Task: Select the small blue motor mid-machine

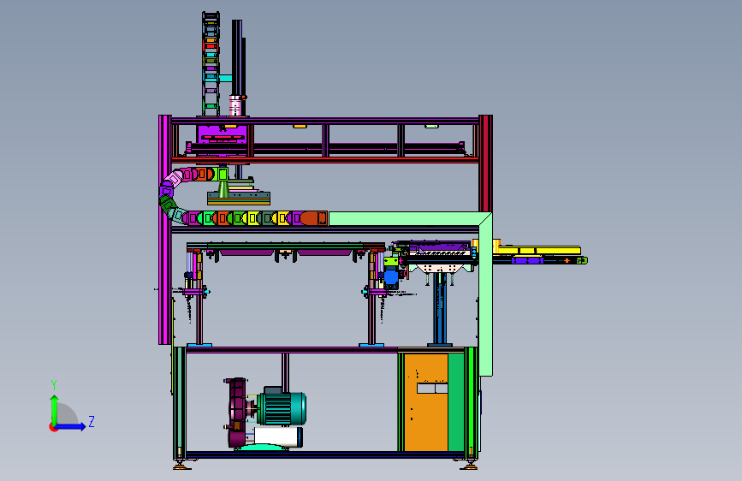Action: (x=391, y=276)
